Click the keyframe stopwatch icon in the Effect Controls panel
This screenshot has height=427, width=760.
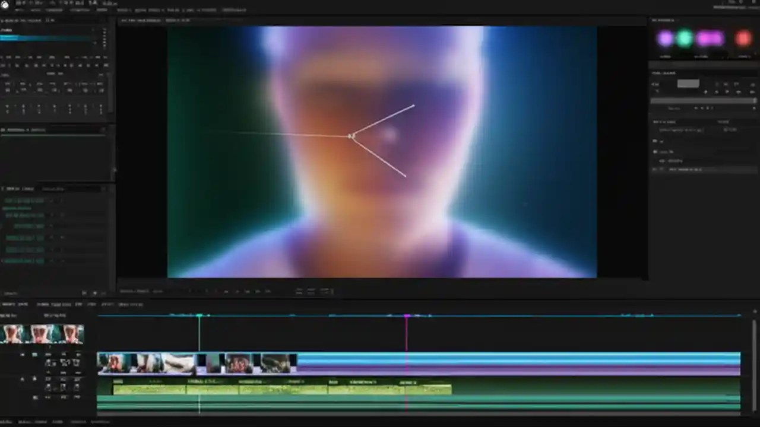click(x=5, y=200)
